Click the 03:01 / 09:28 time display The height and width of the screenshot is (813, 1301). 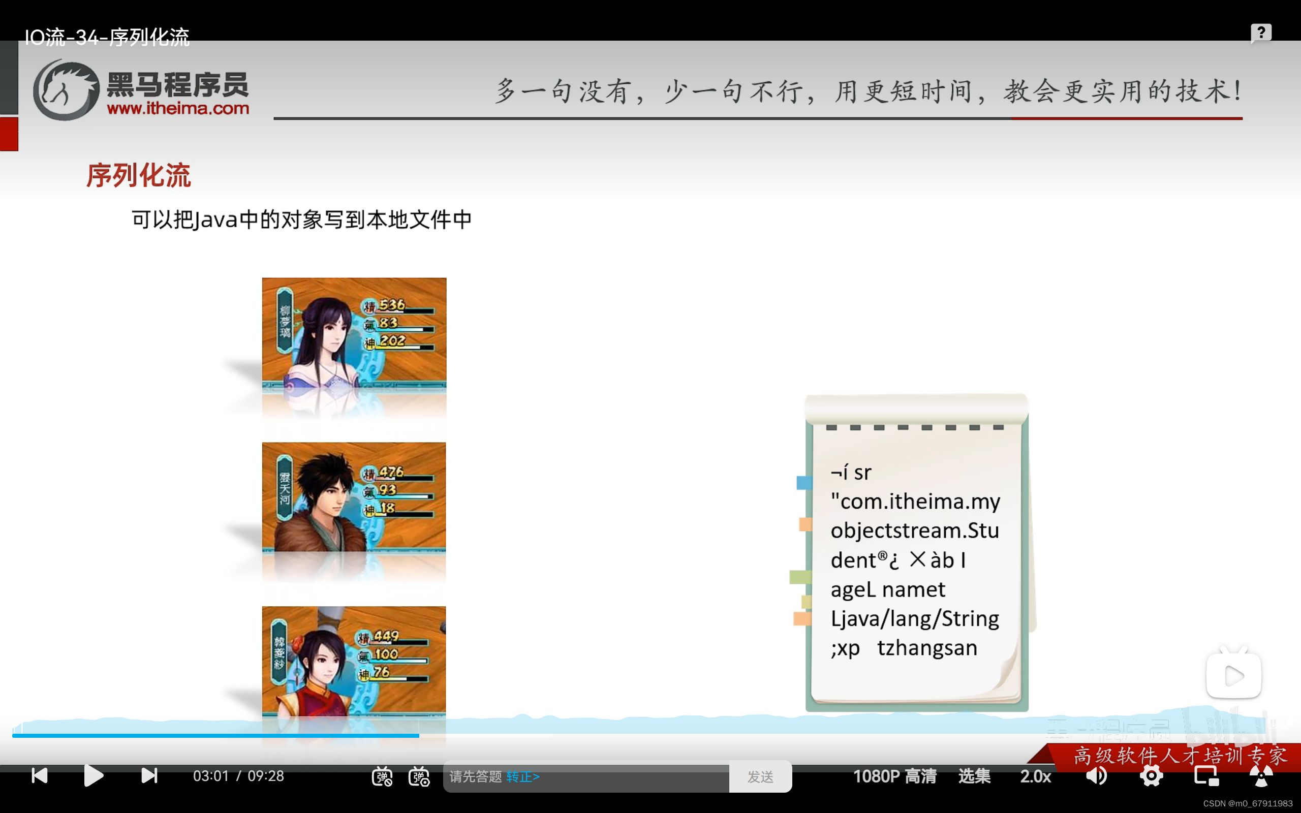(x=238, y=776)
